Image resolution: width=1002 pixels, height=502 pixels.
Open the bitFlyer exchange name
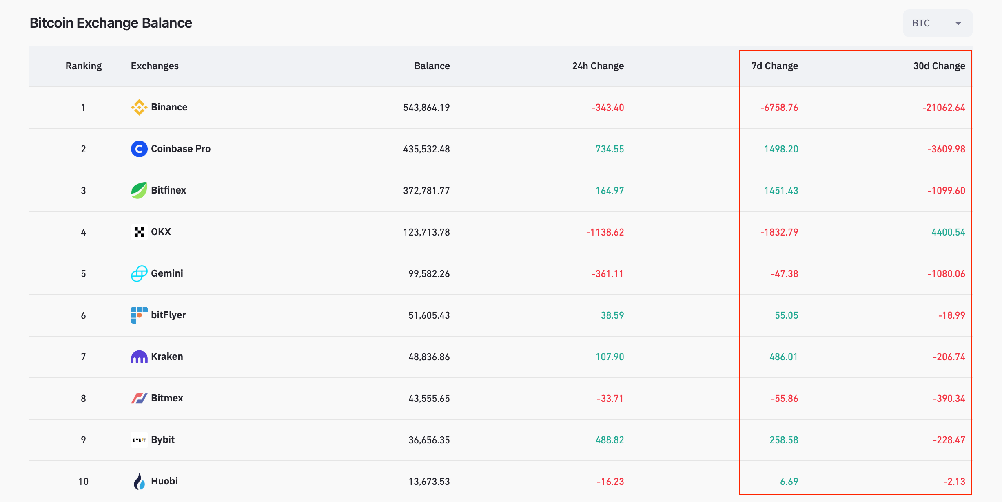coord(168,315)
